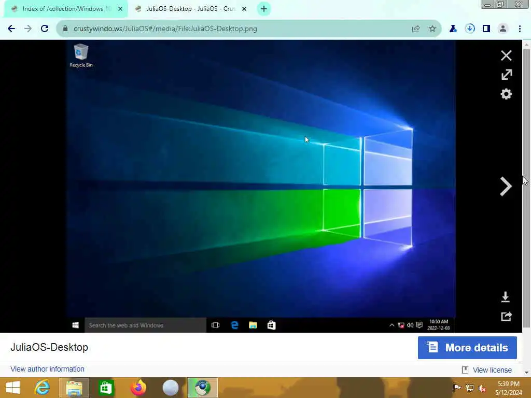Click the More details button

click(467, 348)
